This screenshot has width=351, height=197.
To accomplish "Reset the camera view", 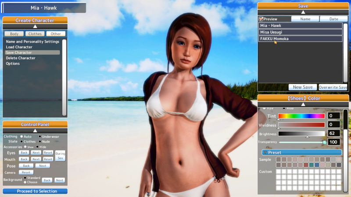I will click(x=26, y=172).
